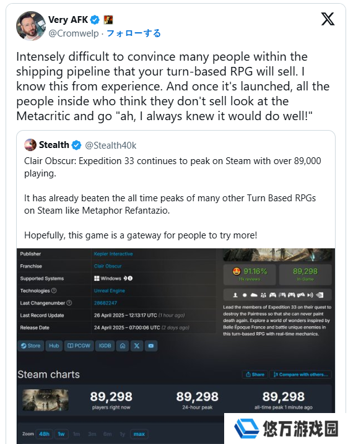Open the @Cromwelp handle
Image resolution: width=348 pixels, height=444 pixels.
point(74,33)
